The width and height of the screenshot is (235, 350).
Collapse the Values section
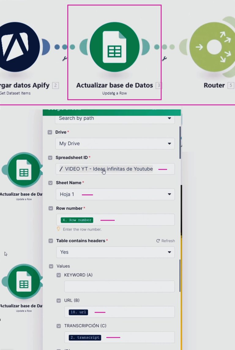point(51,266)
